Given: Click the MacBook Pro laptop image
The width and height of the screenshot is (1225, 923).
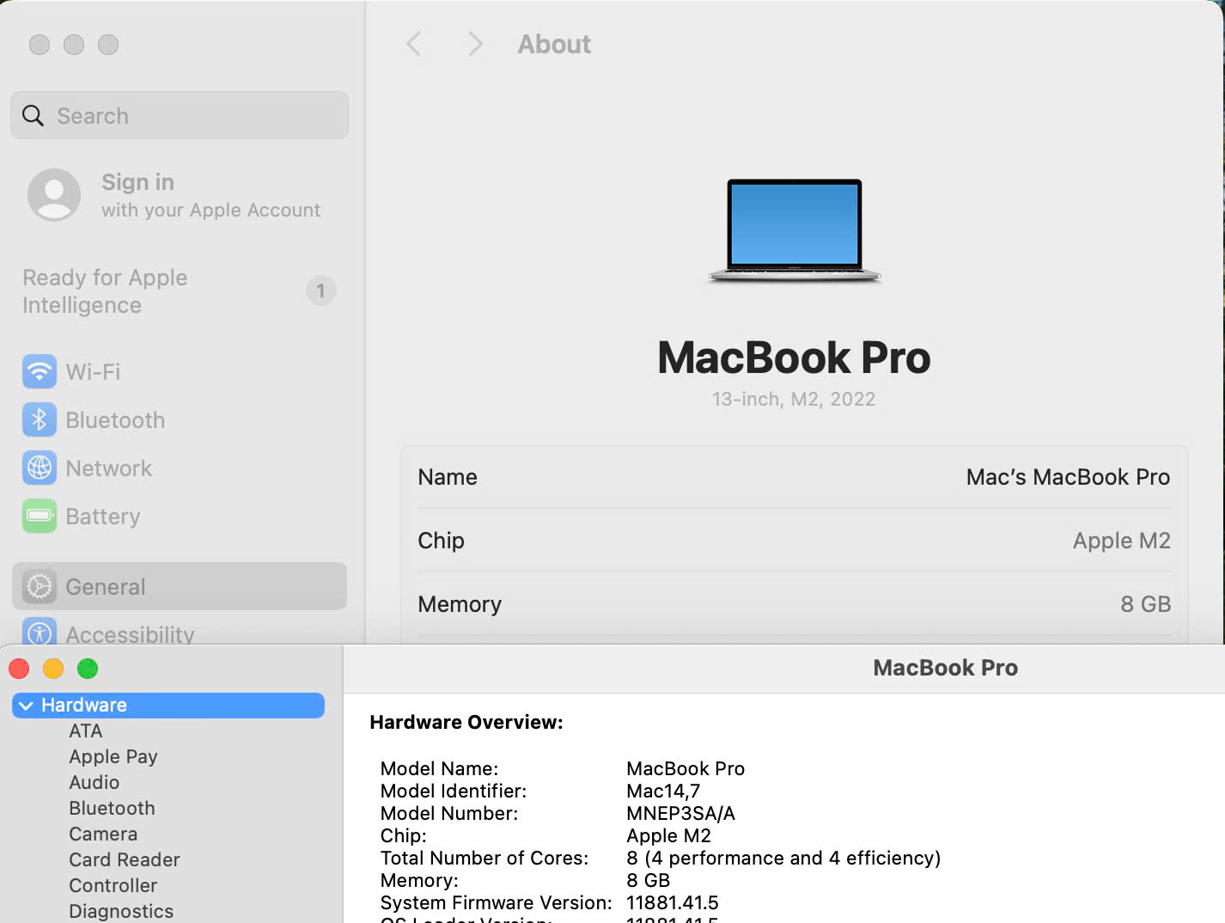Looking at the screenshot, I should click(794, 230).
